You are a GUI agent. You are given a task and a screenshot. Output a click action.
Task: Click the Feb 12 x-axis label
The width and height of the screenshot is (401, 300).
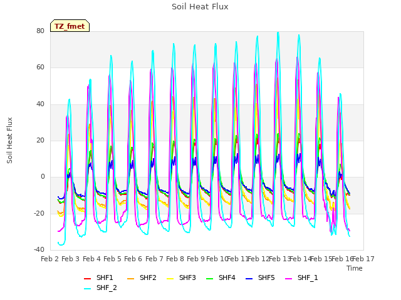point(259,259)
